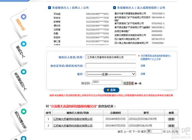
Task: Focus the 身份证号码/组织机构代码 input field
Action: 111,66
